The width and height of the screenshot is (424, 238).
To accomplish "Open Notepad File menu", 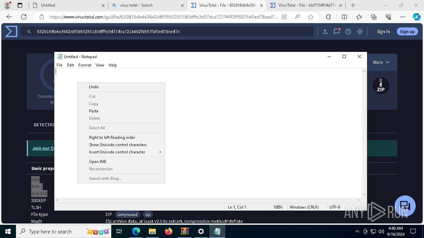I will [60, 65].
